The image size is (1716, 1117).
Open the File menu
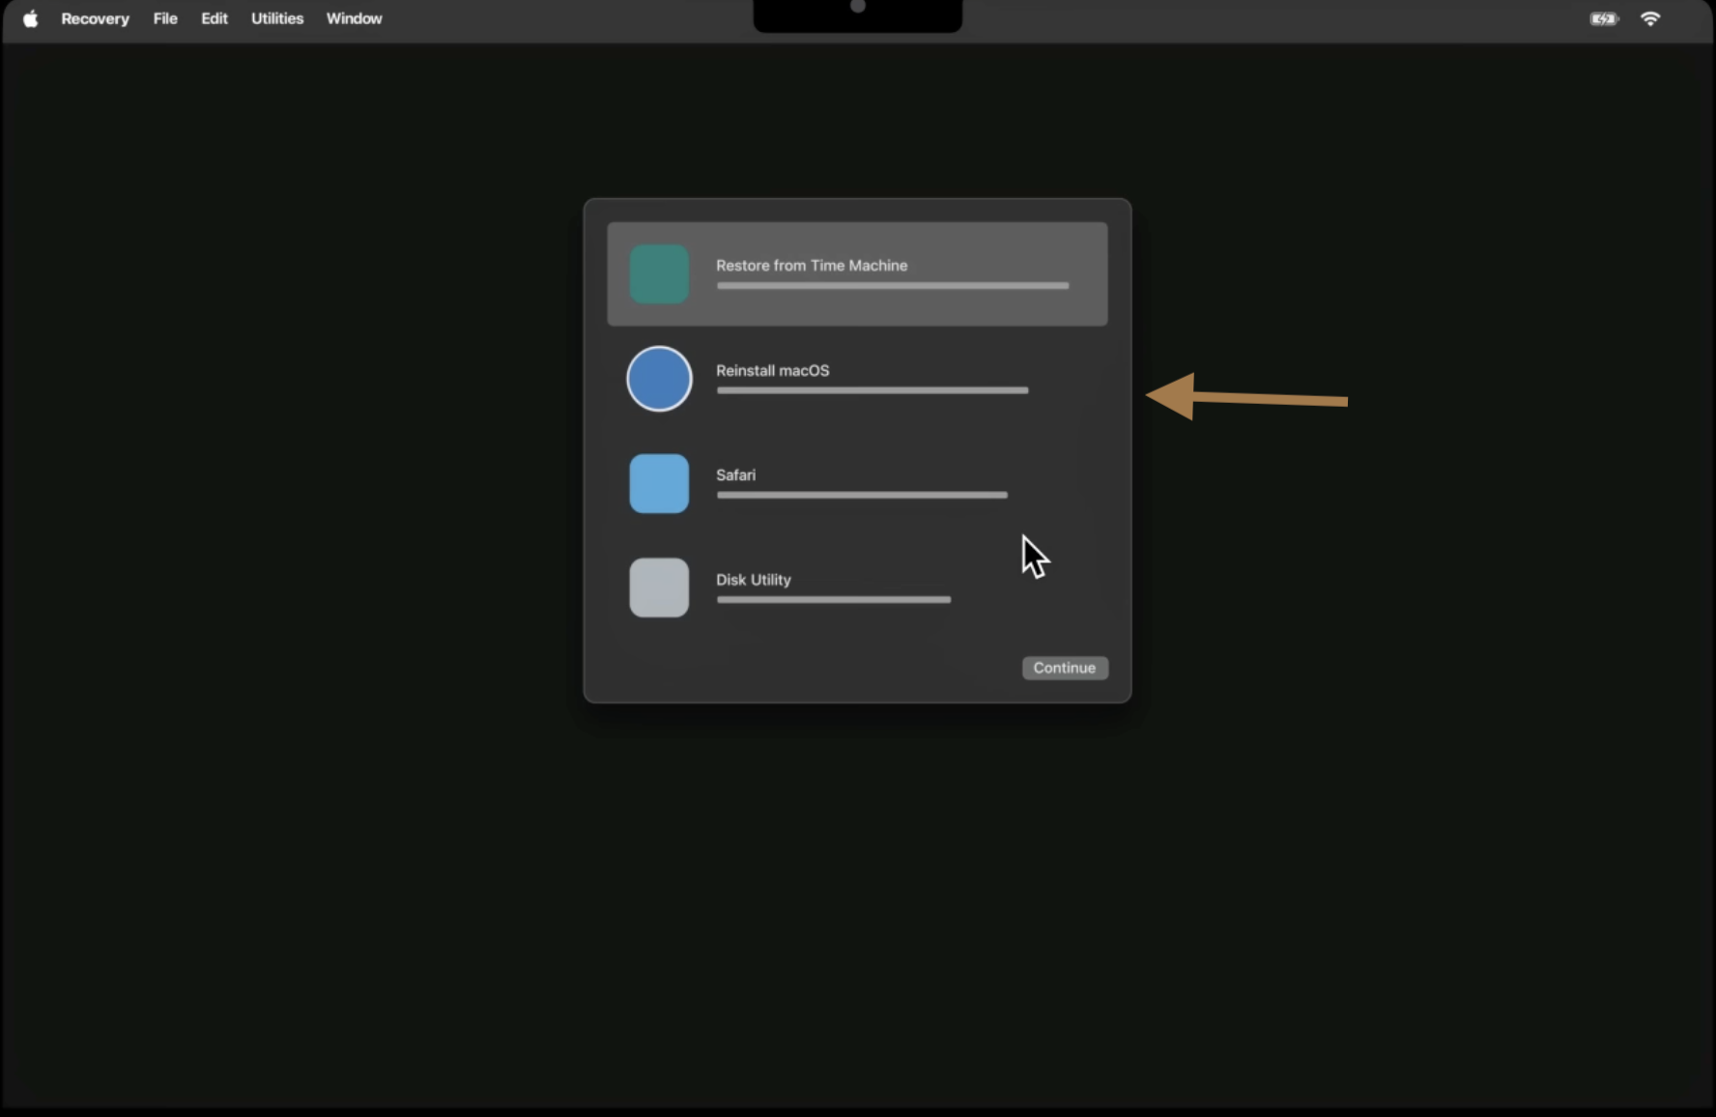[165, 18]
